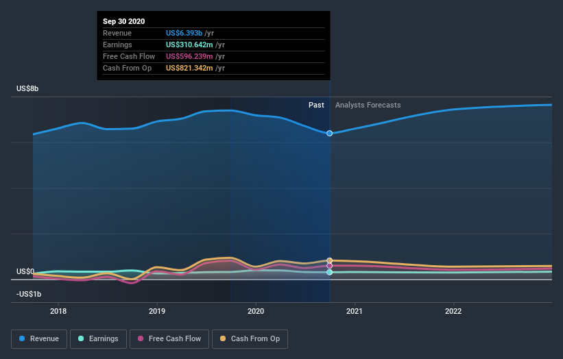
Task: Click the teal dot in Earnings legend
Action: pos(81,338)
